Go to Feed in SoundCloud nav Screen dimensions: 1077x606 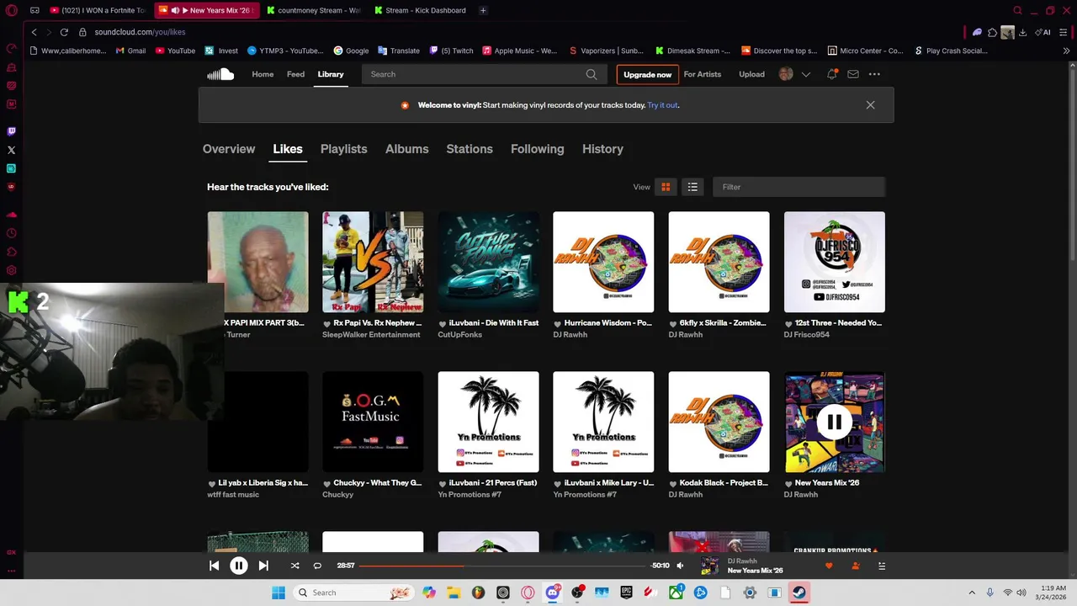295,74
